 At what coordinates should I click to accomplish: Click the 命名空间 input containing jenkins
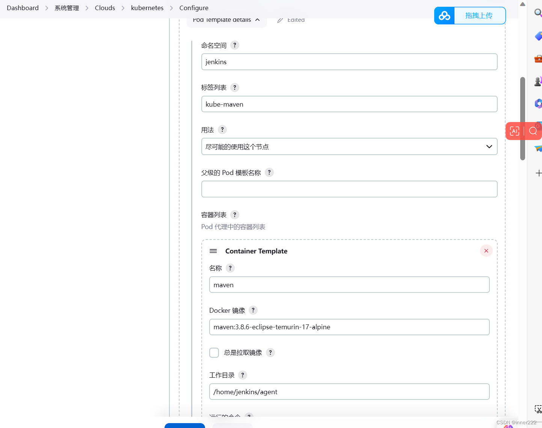pyautogui.click(x=349, y=62)
